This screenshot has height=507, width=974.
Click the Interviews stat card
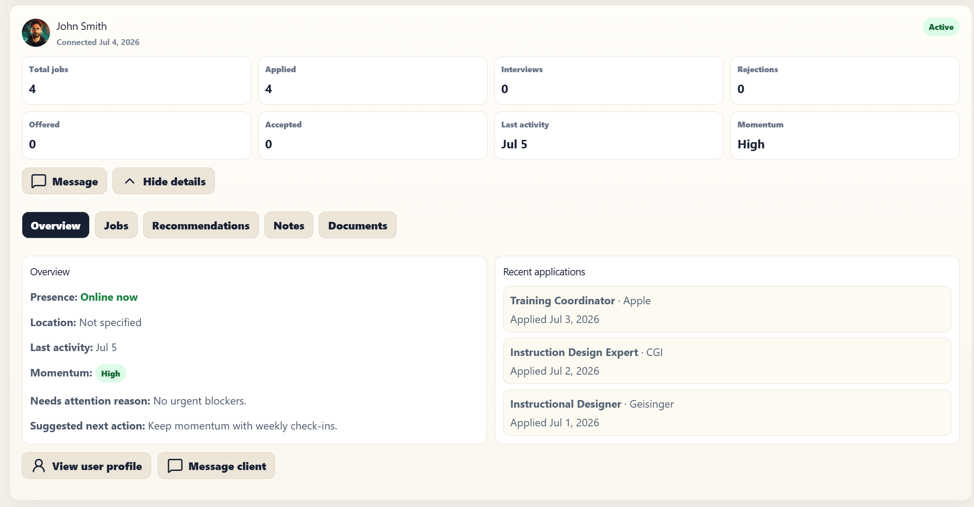(609, 81)
